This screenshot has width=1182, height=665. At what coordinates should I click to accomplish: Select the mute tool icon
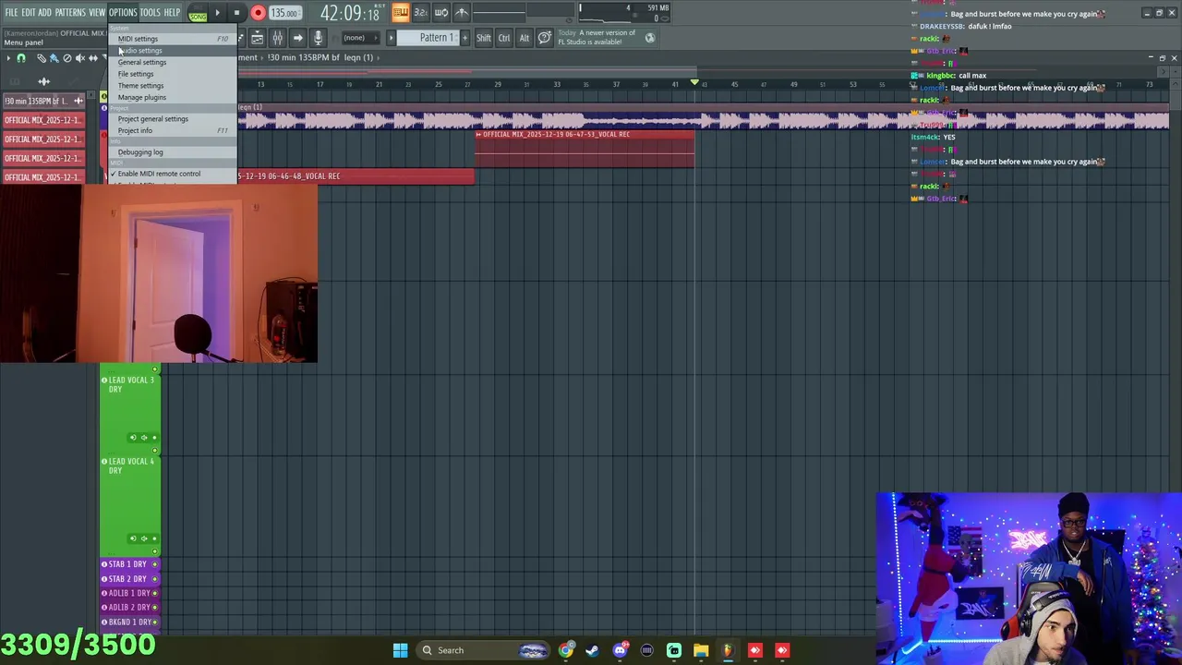[79, 58]
